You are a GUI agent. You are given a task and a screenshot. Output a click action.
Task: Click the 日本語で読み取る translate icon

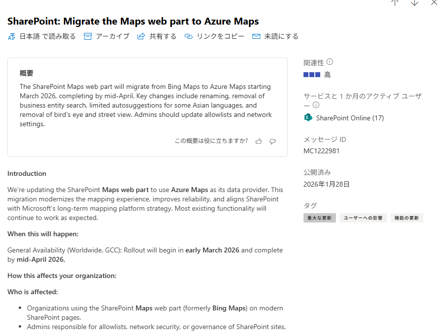coord(12,36)
